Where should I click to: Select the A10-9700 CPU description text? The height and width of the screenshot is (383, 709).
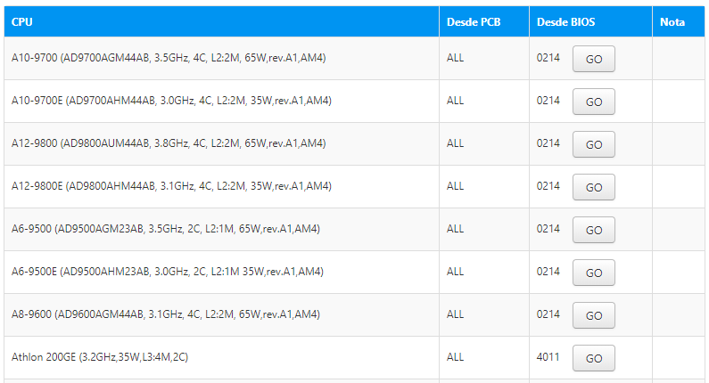[169, 58]
